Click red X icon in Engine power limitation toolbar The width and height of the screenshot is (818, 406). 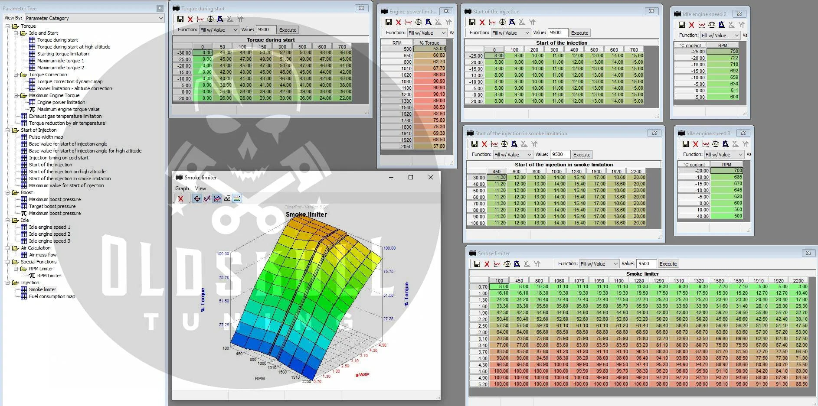(398, 22)
